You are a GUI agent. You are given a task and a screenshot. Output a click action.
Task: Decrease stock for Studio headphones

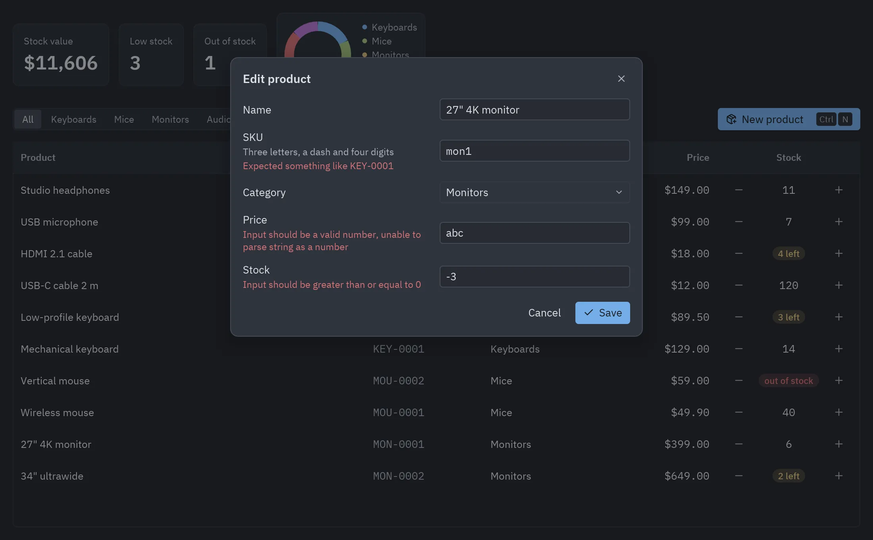click(x=738, y=190)
